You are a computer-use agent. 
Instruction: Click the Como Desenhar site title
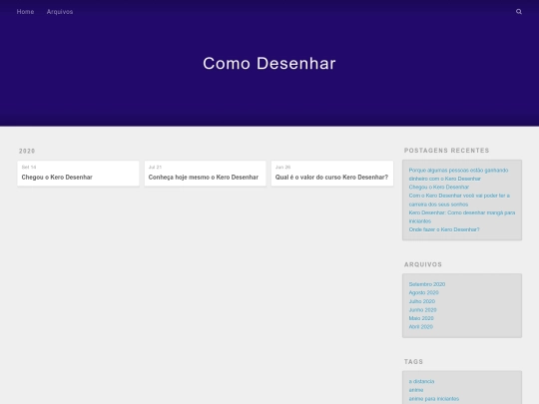click(269, 64)
